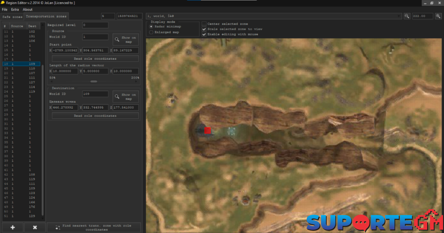
Task: Delete selected zone with the X button
Action: click(35, 227)
